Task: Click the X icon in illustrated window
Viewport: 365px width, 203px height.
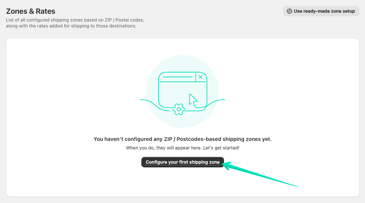Action: click(x=201, y=77)
